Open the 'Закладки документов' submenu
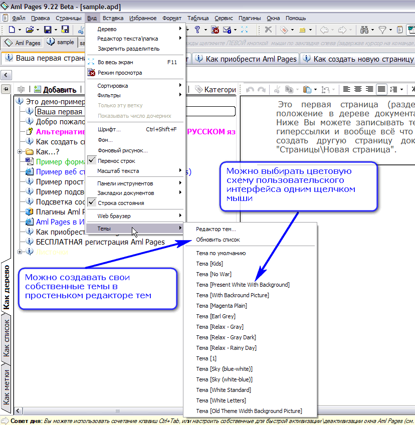 pos(135,193)
